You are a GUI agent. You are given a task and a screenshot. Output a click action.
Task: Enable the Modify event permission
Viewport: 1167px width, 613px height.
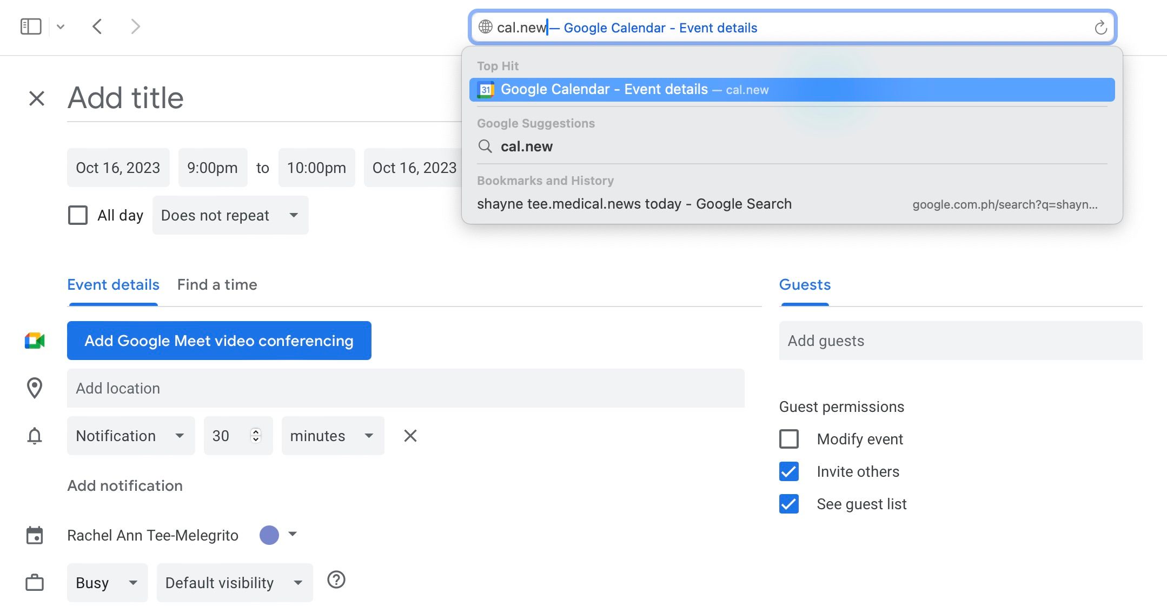click(790, 439)
